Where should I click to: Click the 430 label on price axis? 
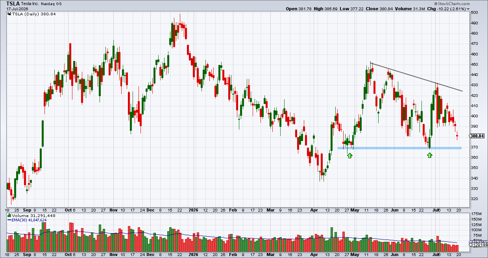474,85
